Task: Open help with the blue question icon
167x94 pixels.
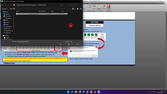Action: (81, 9)
